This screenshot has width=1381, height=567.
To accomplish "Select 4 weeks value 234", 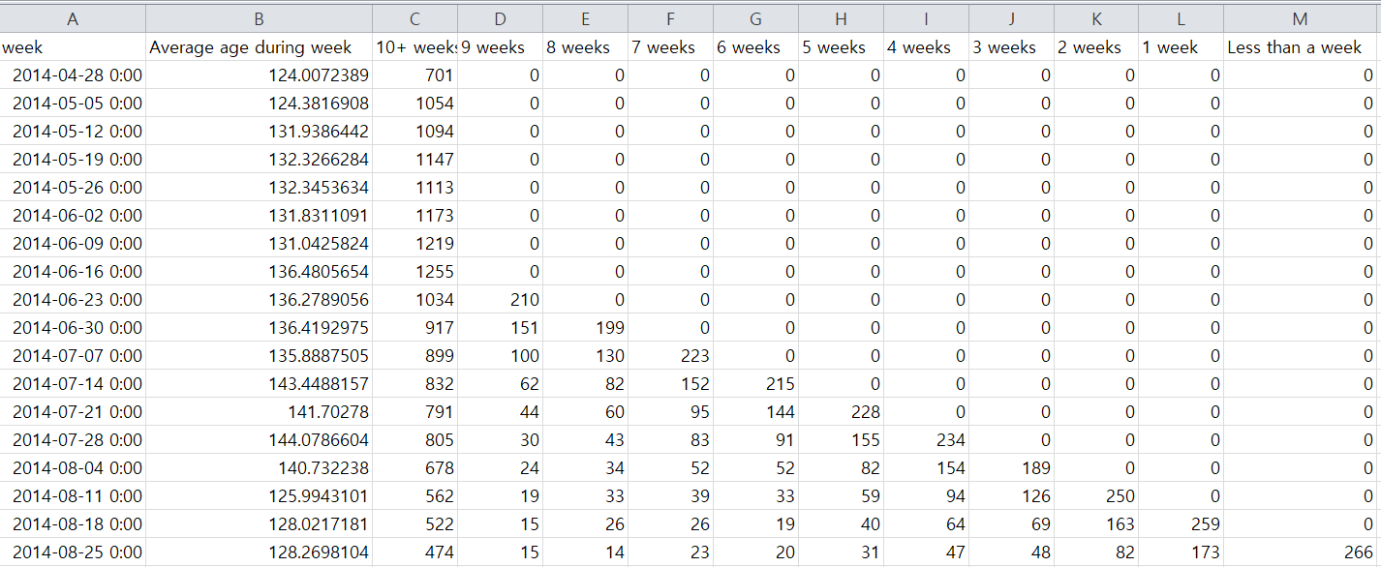I will (926, 439).
